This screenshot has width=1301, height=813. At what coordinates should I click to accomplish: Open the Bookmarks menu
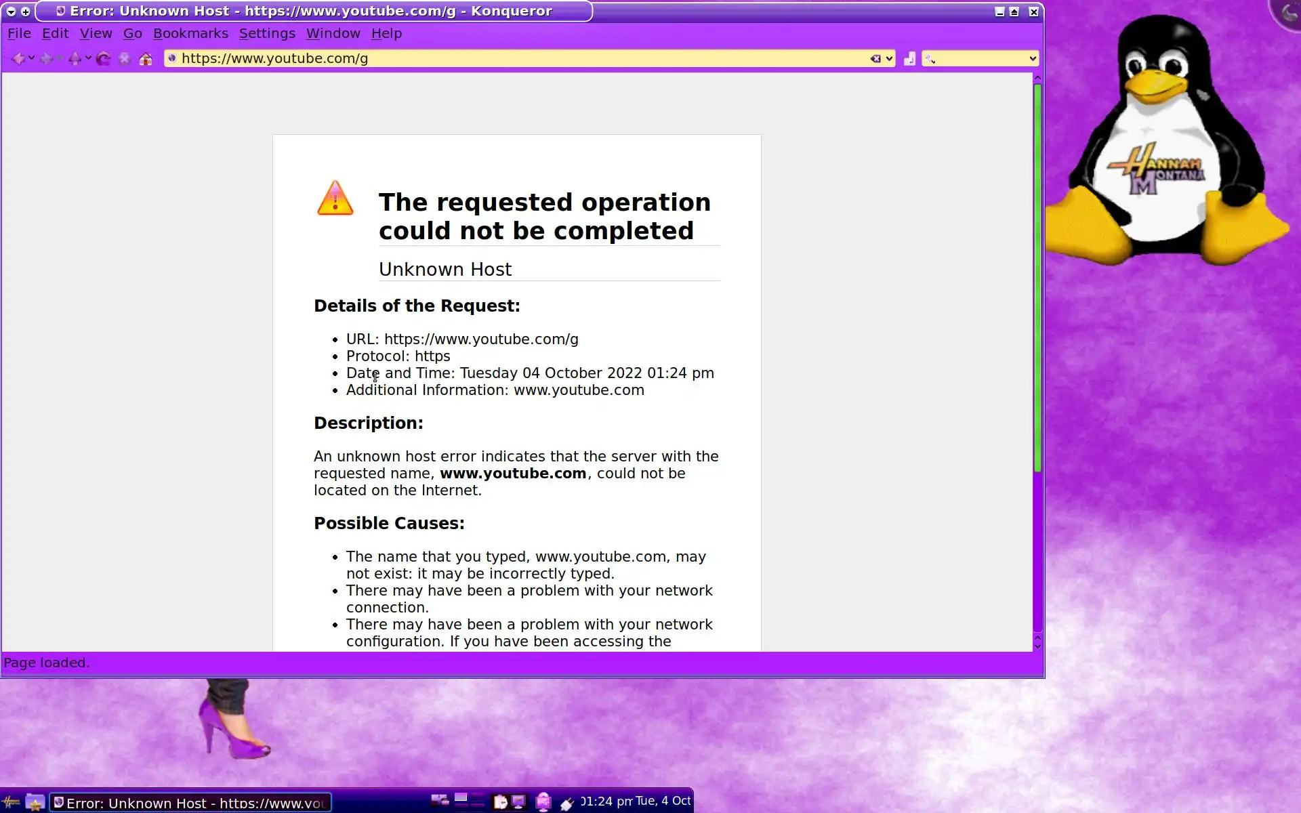[190, 33]
